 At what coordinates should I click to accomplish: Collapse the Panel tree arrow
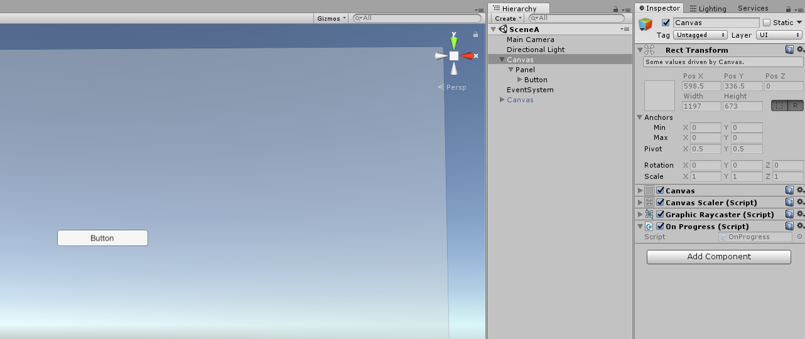511,70
